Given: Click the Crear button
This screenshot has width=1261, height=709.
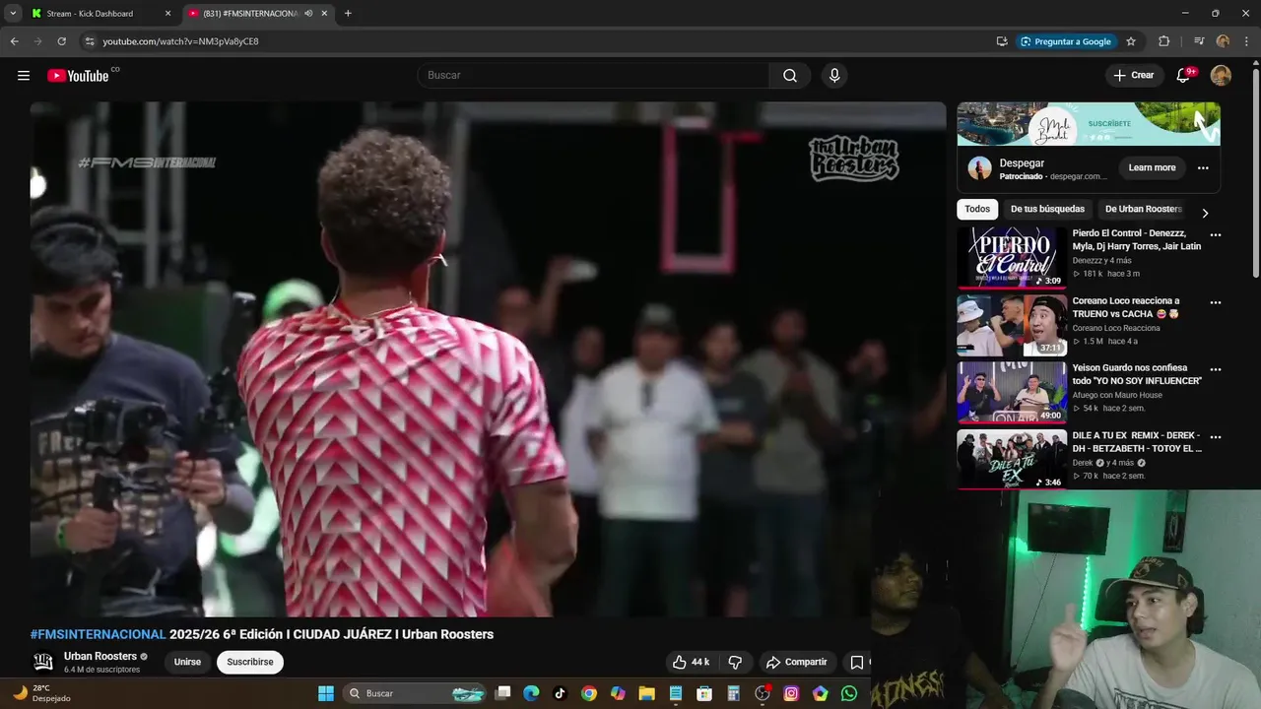Looking at the screenshot, I should (1133, 76).
